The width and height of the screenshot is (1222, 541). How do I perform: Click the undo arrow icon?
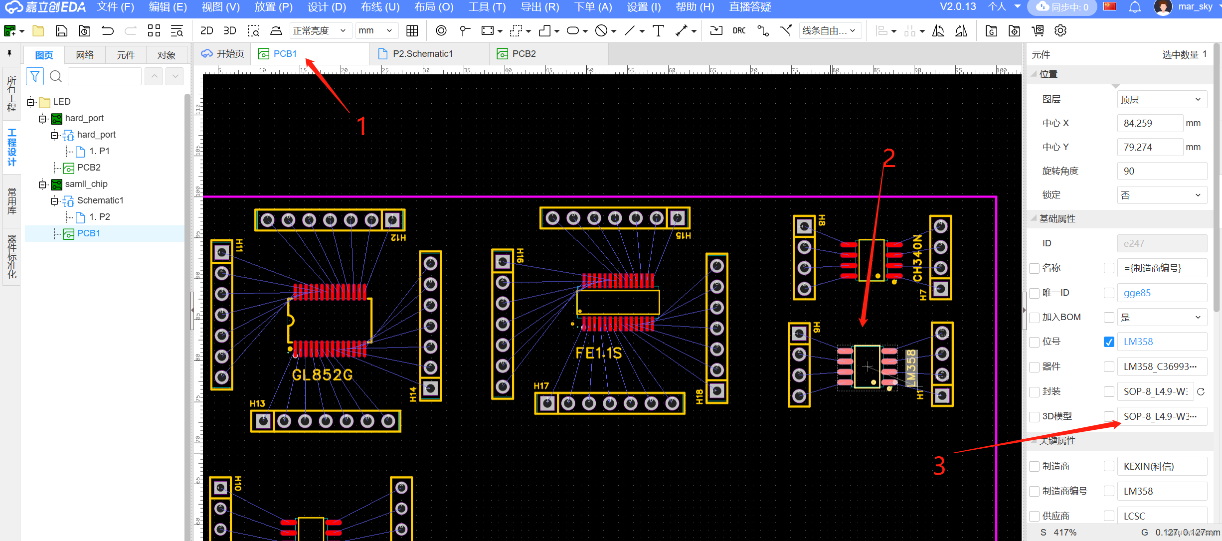coord(108,31)
